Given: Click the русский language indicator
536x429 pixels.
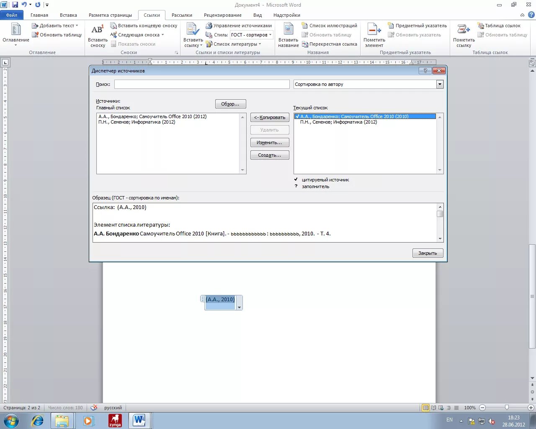Looking at the screenshot, I should coord(113,408).
